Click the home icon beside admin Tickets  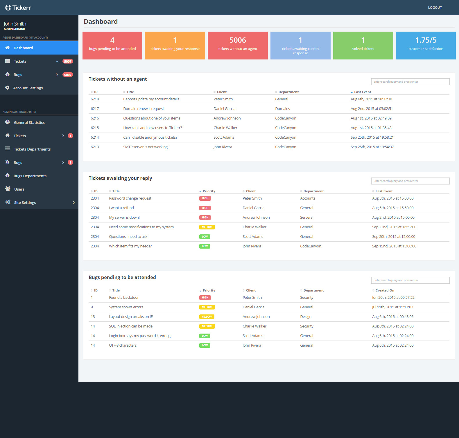tap(8, 135)
